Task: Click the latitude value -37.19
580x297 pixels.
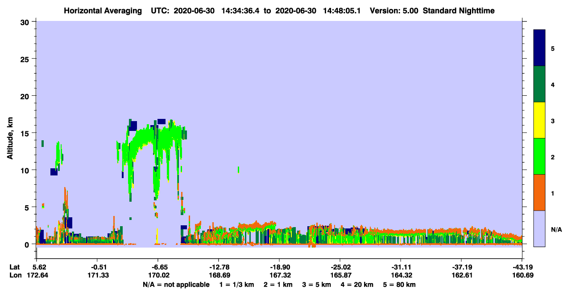Action: (461, 267)
